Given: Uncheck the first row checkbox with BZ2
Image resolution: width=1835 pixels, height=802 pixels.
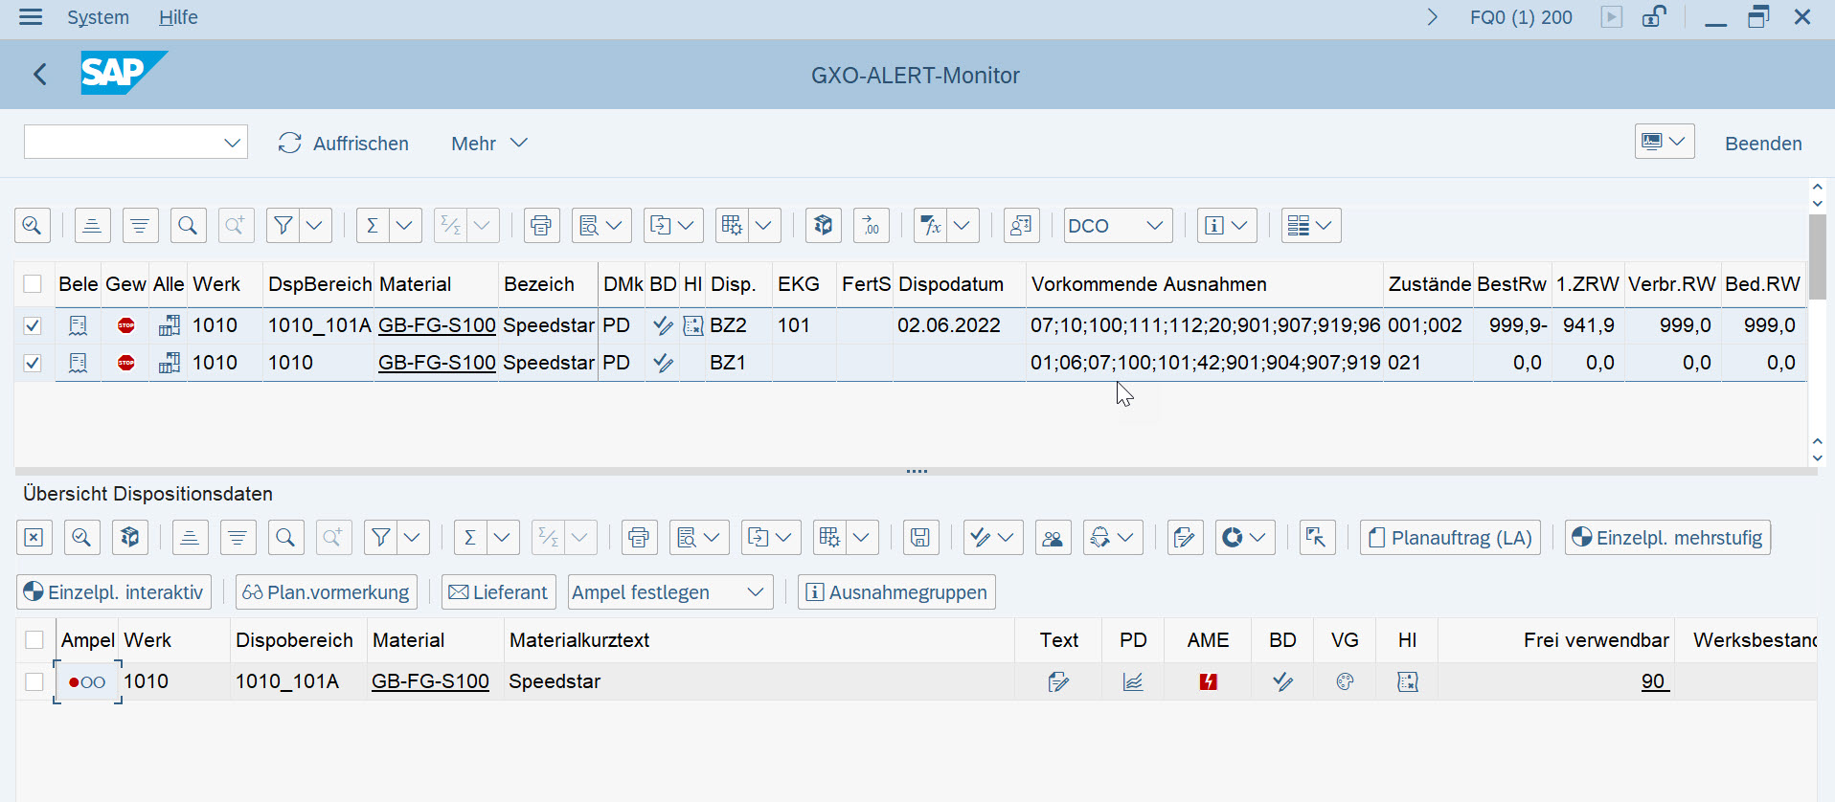Looking at the screenshot, I should pyautogui.click(x=33, y=325).
